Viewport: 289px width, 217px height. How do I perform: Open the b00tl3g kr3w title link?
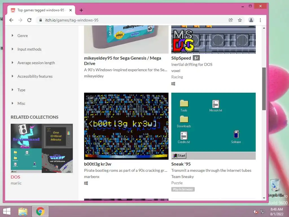point(97,164)
